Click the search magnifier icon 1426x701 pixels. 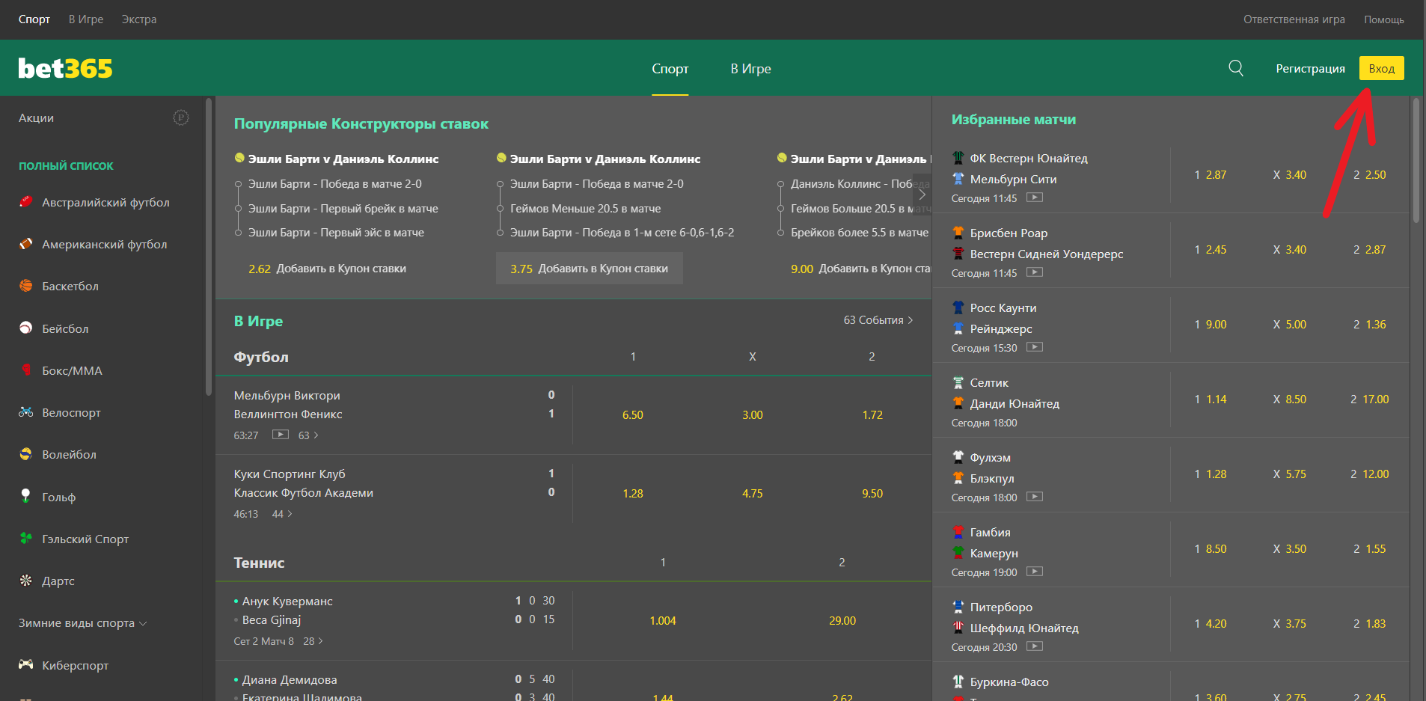[1236, 68]
